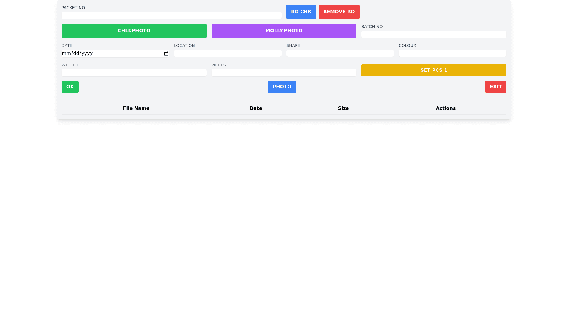Click the Location text box

tap(227, 53)
